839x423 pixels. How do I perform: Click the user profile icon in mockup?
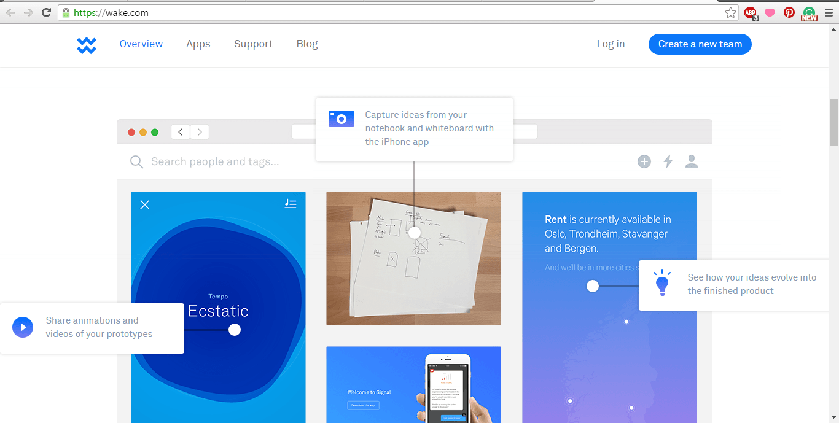[692, 161]
